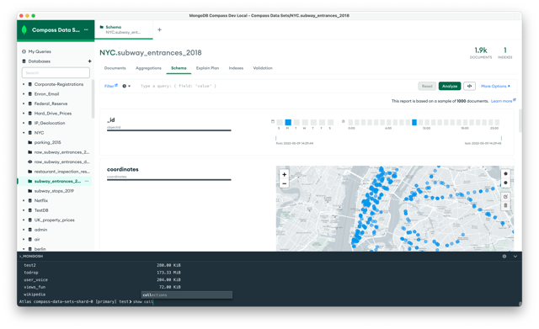
Task: Switch to the Aggregations tab
Action: [148, 68]
